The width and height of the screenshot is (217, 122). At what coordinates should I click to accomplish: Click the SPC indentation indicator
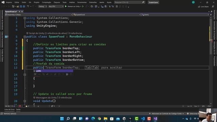pos(203,106)
